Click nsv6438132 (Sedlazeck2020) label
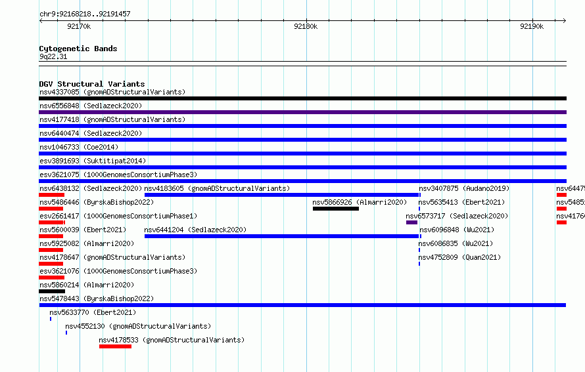This screenshot has height=372, width=585. pos(91,188)
